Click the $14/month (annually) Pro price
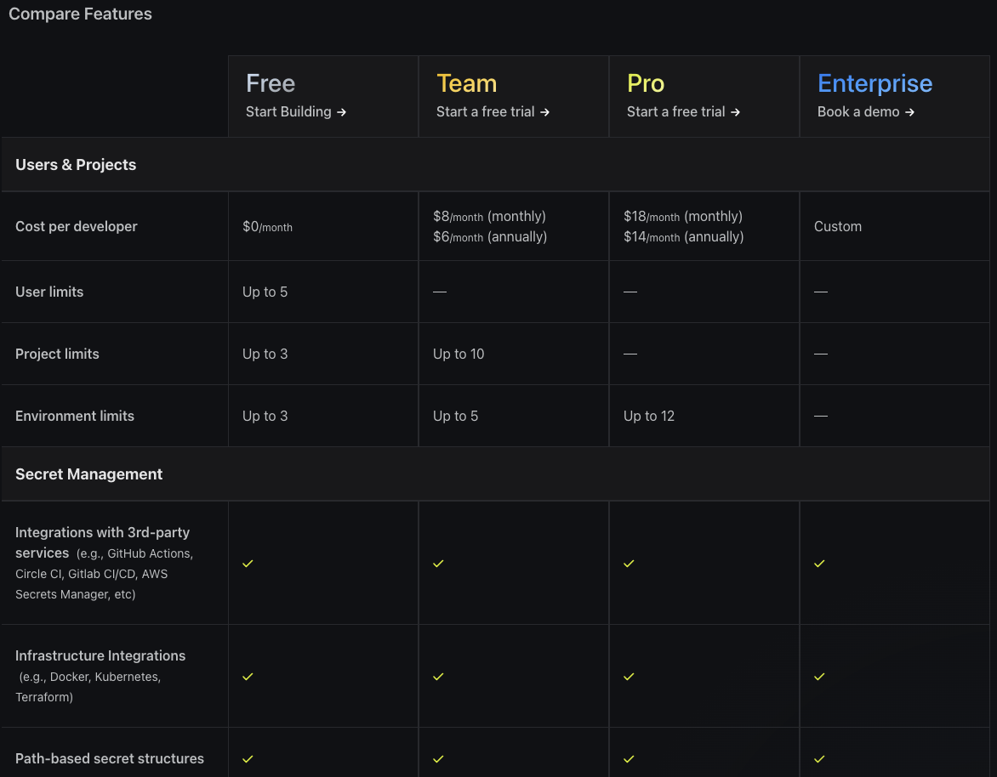997x777 pixels. [x=684, y=237]
